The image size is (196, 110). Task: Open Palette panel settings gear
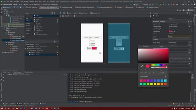[55, 13]
